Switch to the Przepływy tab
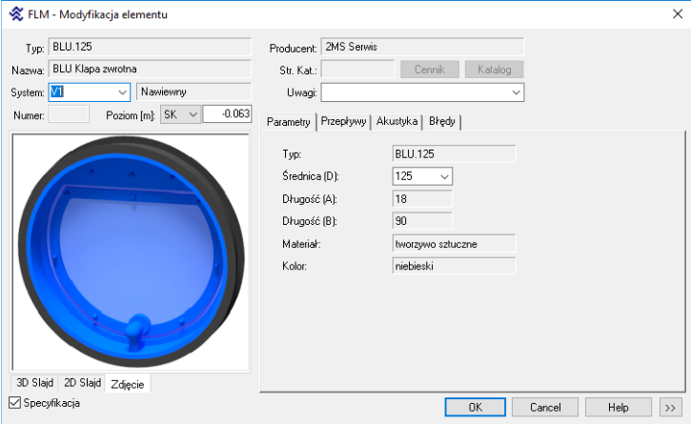 (344, 122)
